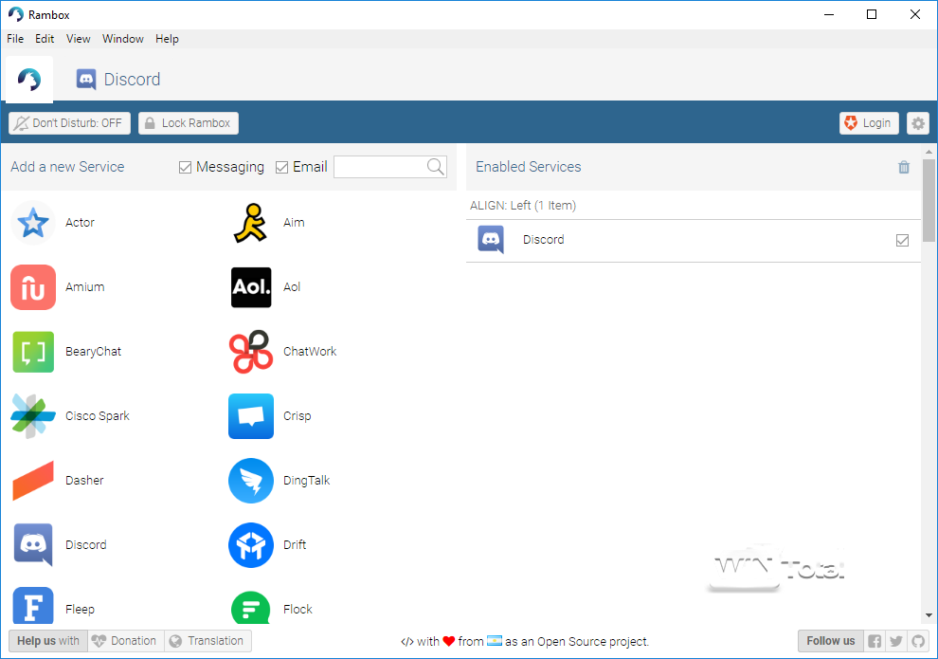Uncheck the Email filter
Viewport: 938px width, 659px height.
point(281,168)
